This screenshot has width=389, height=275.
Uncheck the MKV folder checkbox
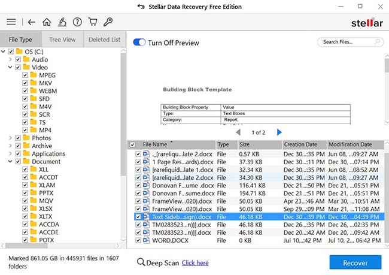[25, 83]
